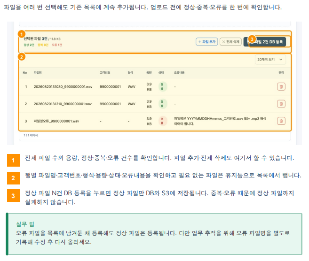Click orange callout badge number 1
This screenshot has width=309, height=261.
[x=22, y=34]
